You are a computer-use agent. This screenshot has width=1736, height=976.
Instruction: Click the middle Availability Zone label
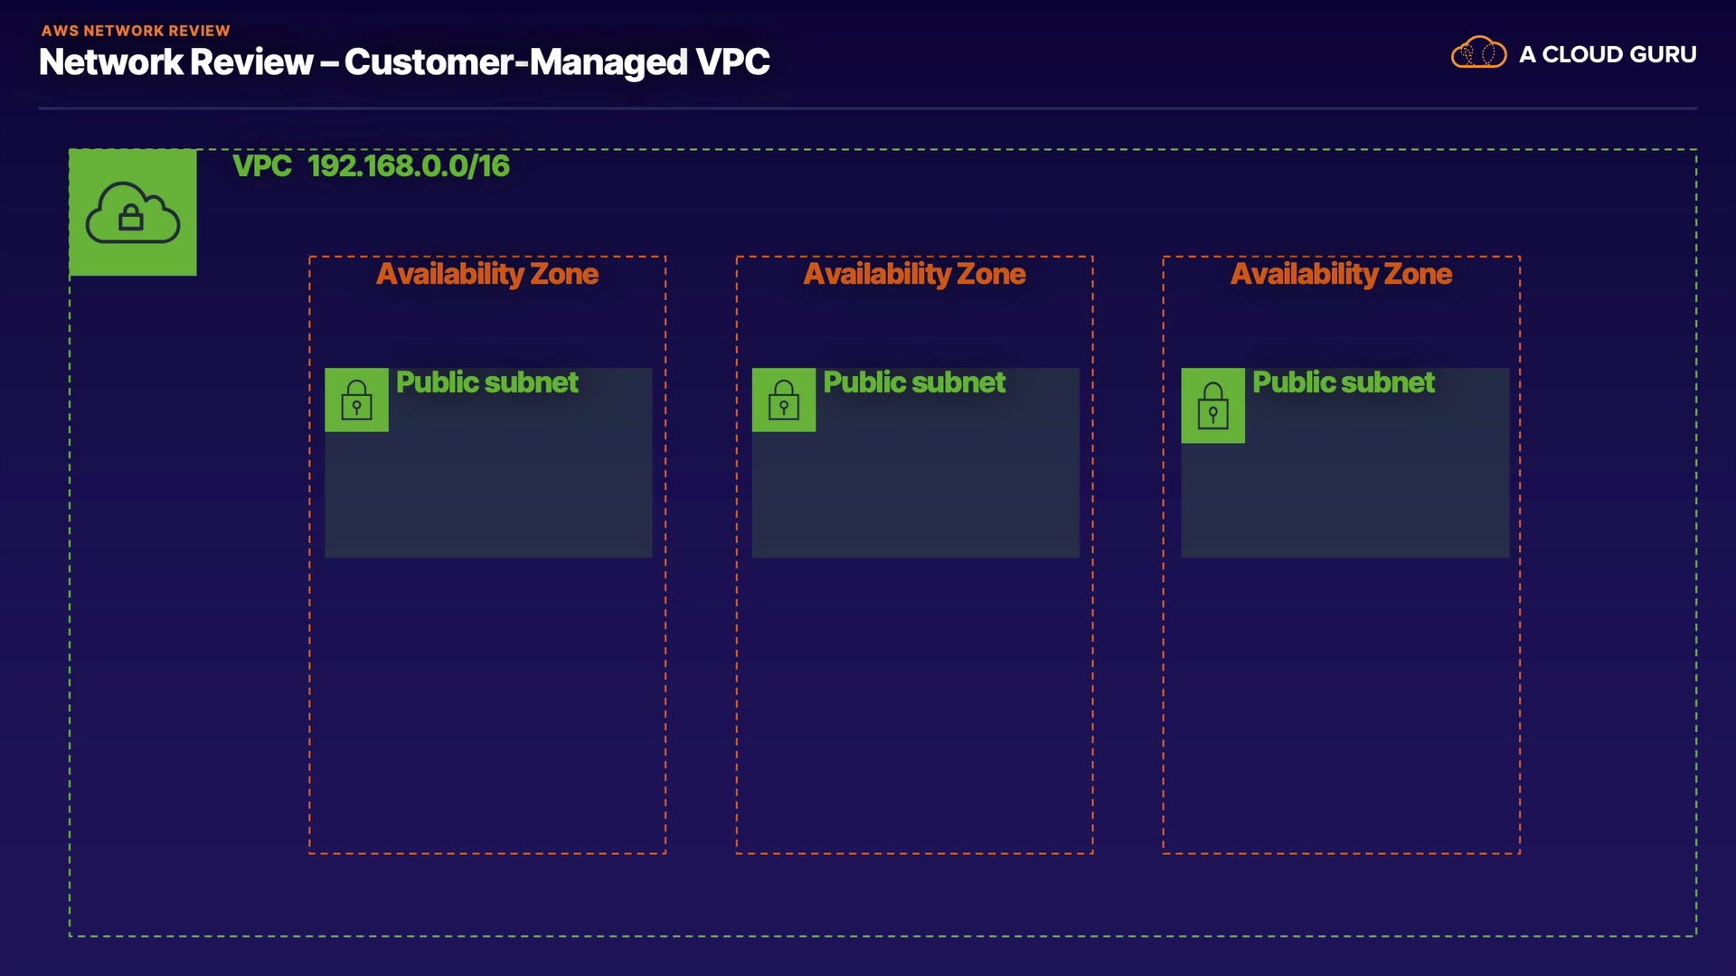(x=914, y=274)
